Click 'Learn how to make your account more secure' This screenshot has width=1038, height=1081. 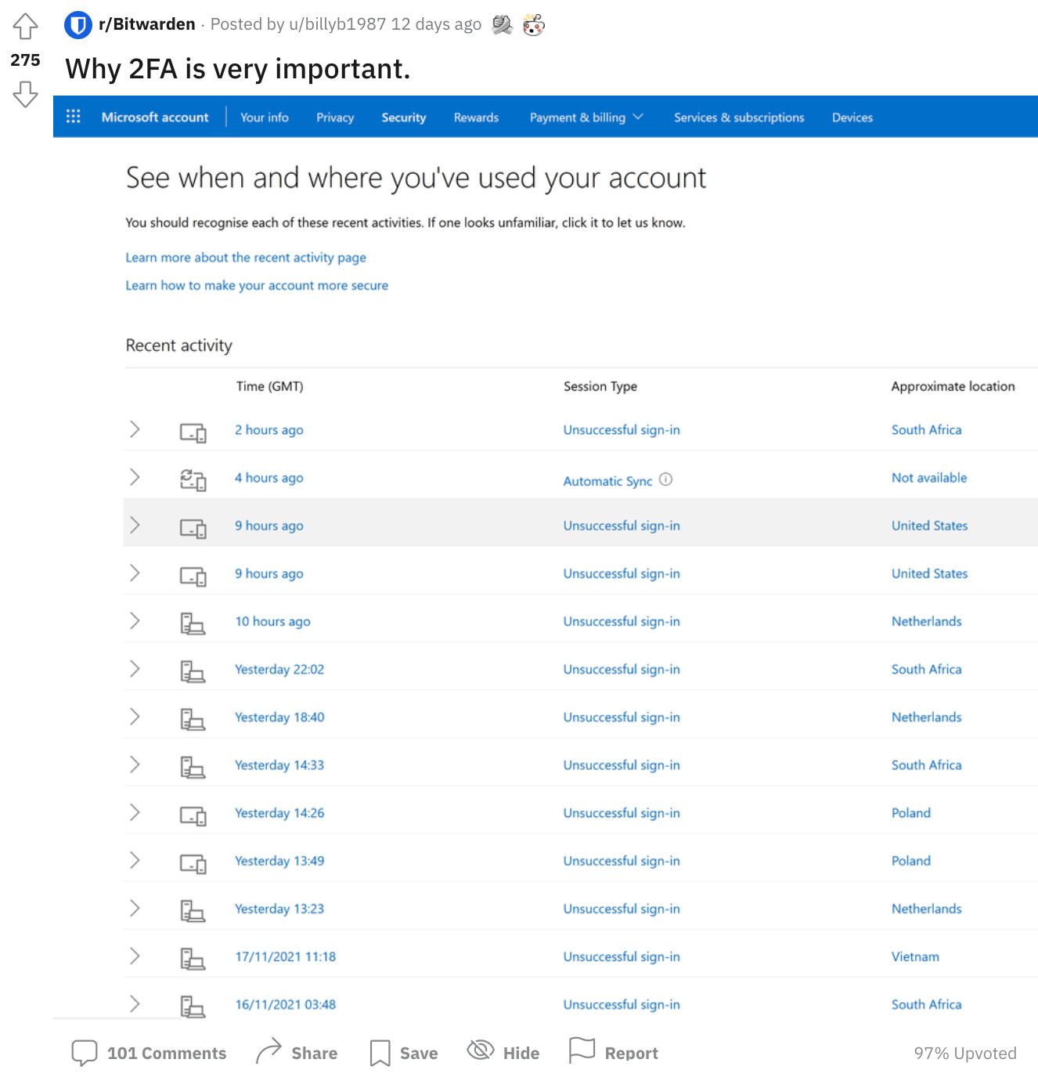[257, 285]
